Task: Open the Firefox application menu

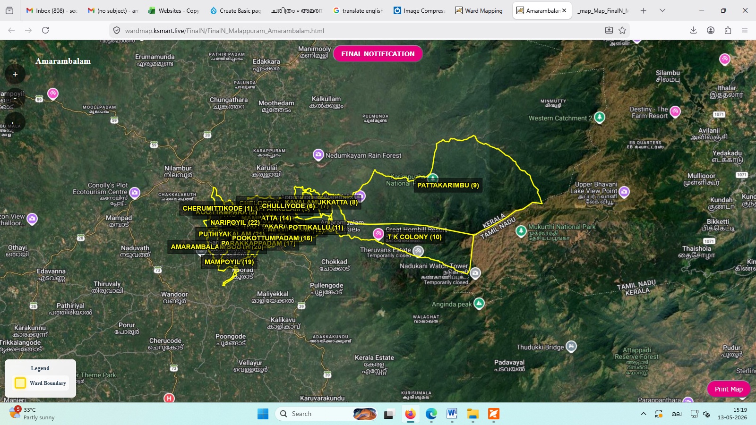Action: coord(745,30)
